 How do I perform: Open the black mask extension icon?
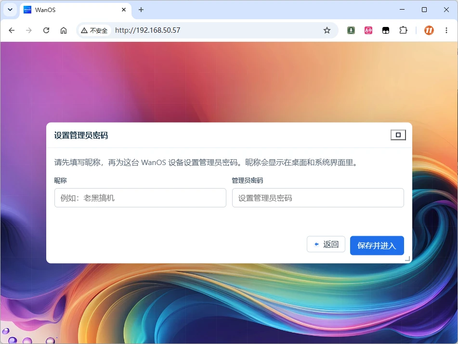pyautogui.click(x=386, y=30)
